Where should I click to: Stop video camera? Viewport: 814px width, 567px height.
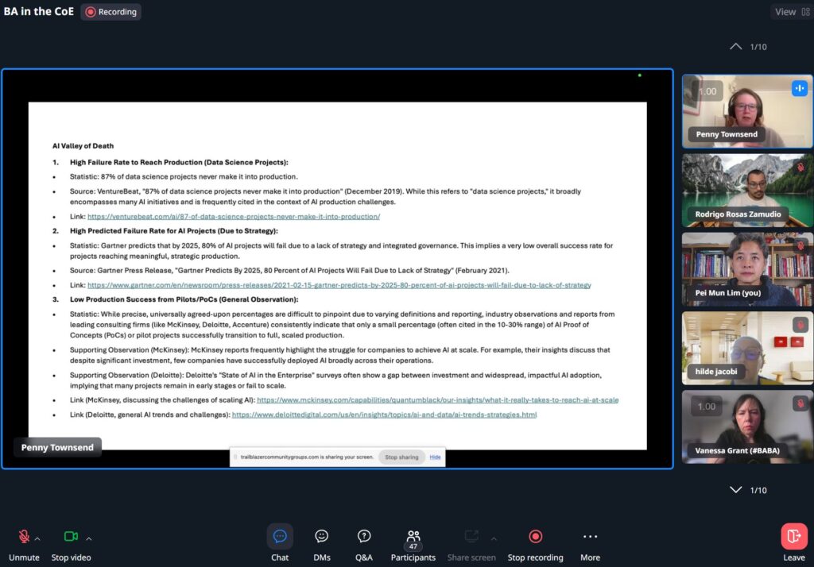(71, 543)
